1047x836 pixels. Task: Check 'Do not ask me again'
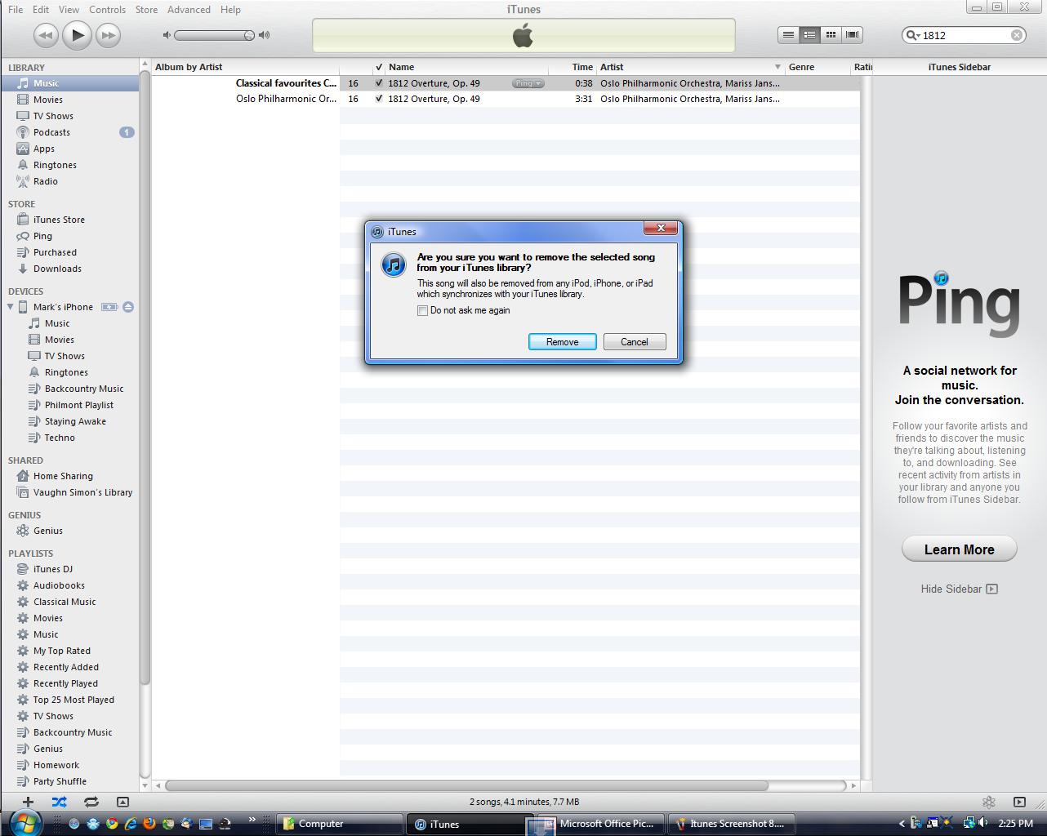[x=422, y=310]
